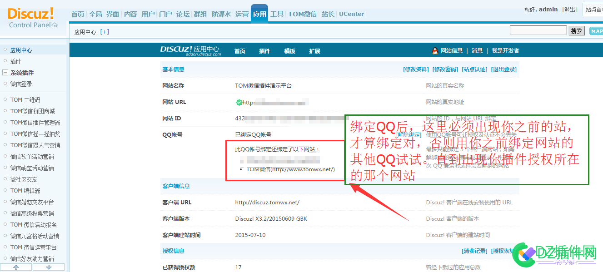603x272 pixels.
Task: Open 首页 tab in the addon center
Action: click(x=240, y=51)
